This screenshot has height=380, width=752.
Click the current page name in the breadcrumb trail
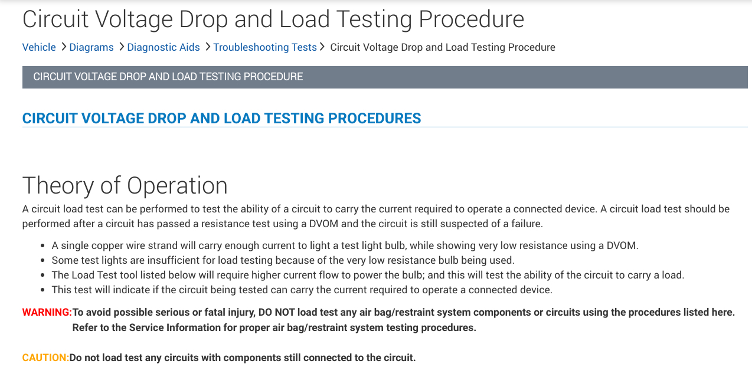[x=442, y=47]
